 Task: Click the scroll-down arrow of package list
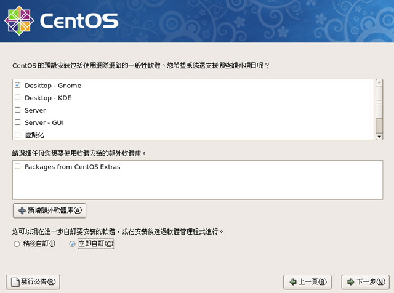tap(379, 137)
